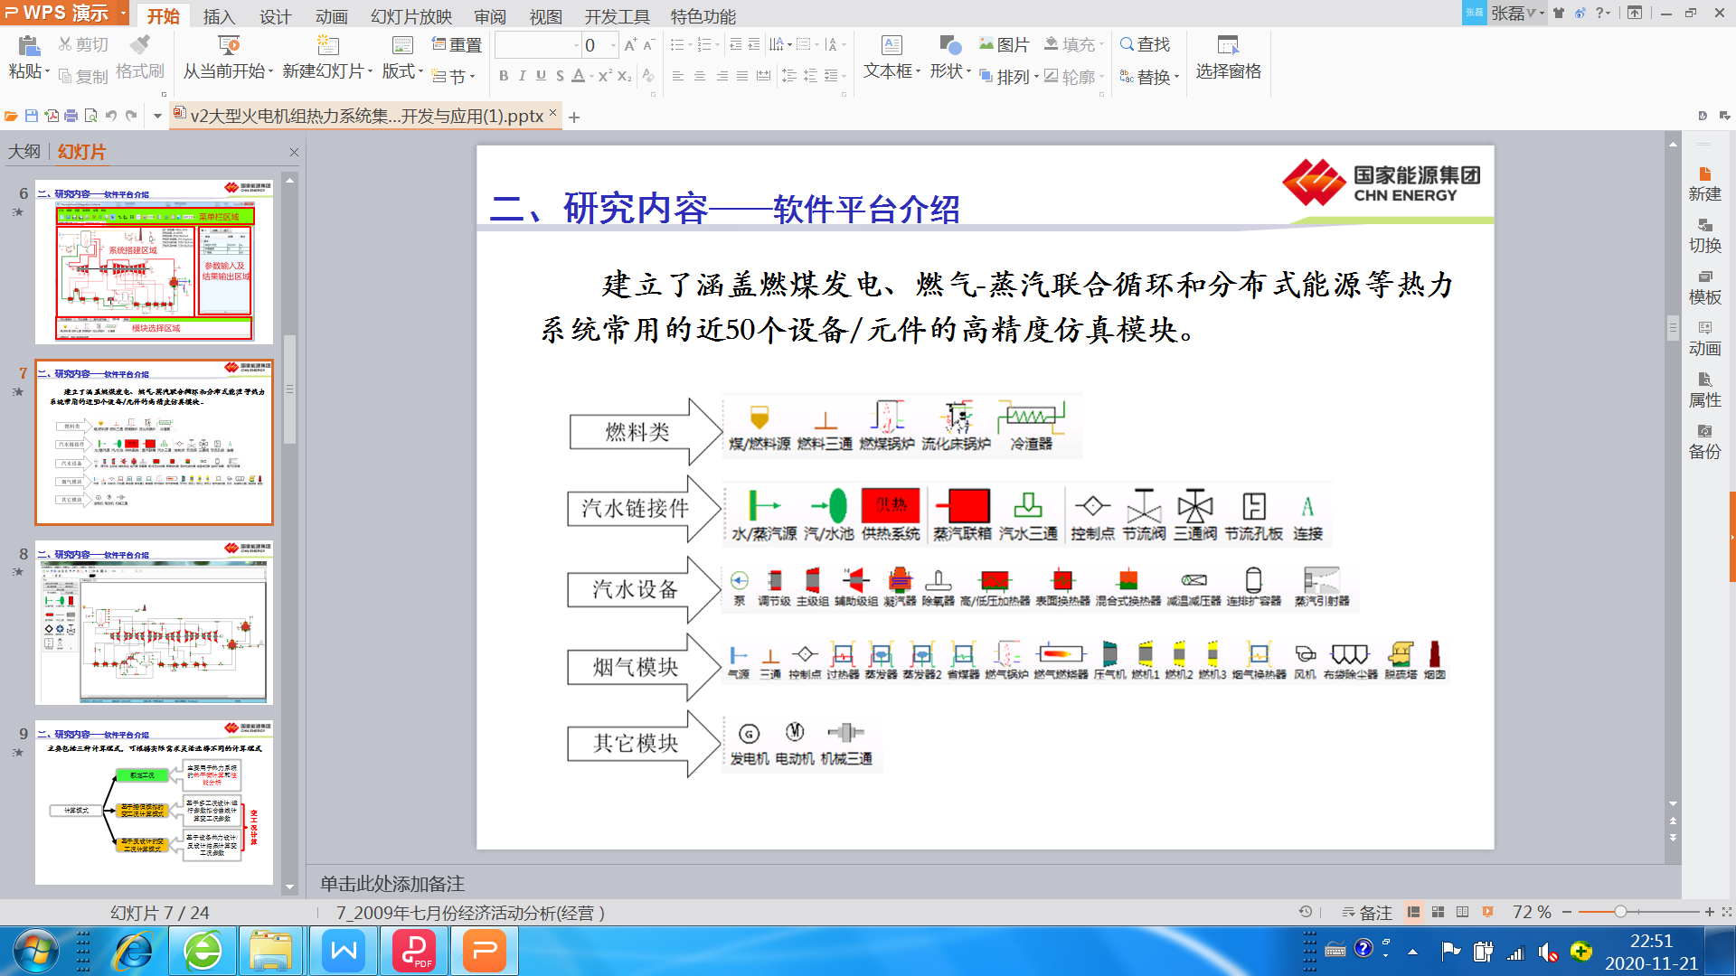
Task: Click the notes area 单击此处添加备注
Action: (x=392, y=883)
